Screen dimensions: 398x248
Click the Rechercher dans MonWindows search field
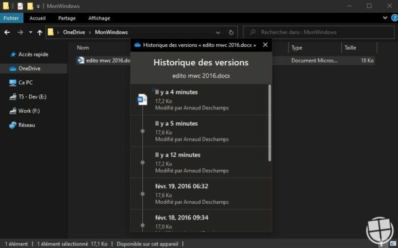tap(318, 32)
